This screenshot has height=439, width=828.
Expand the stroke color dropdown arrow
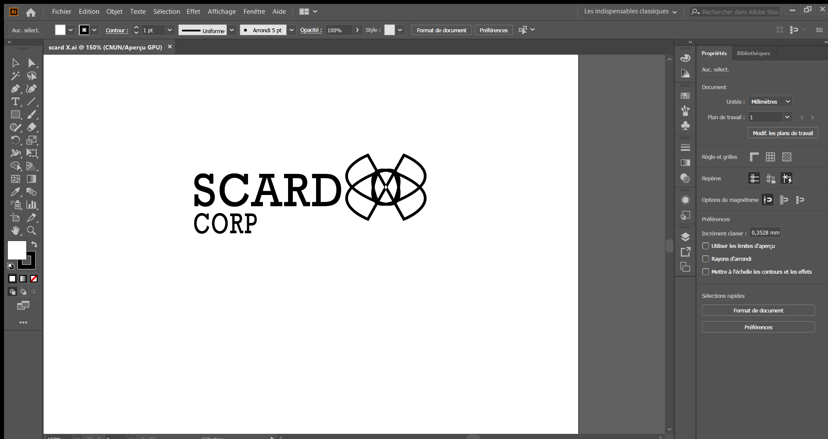pos(94,30)
